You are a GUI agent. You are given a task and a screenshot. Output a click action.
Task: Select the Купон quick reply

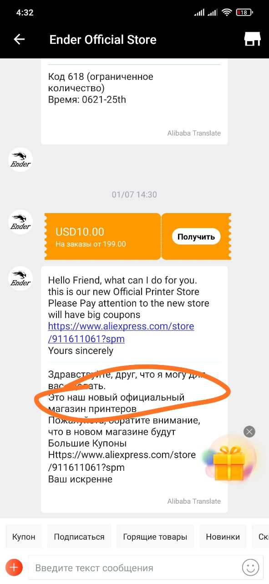[x=24, y=537]
